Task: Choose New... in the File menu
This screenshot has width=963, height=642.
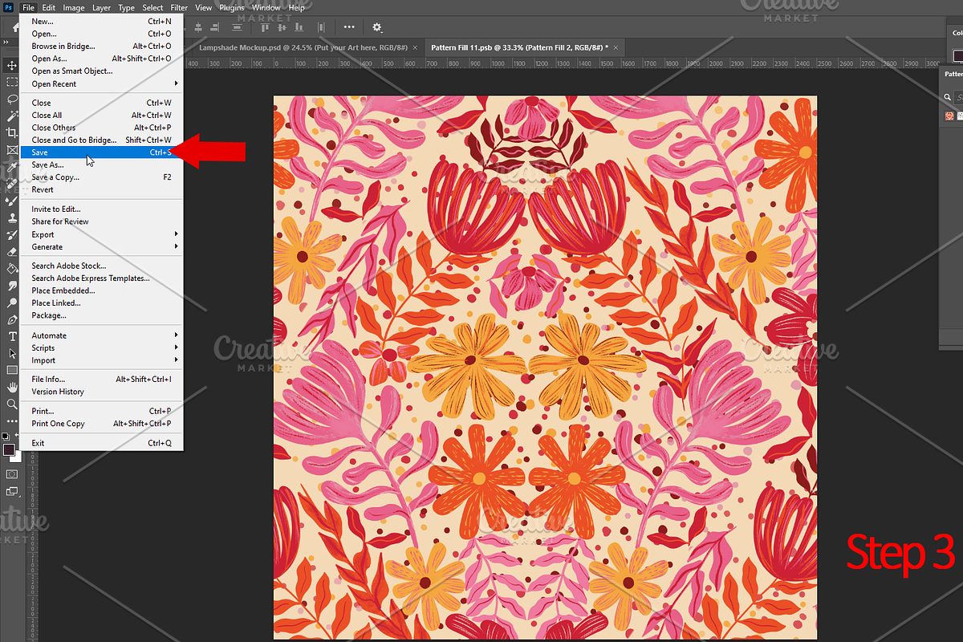Action: click(101, 22)
